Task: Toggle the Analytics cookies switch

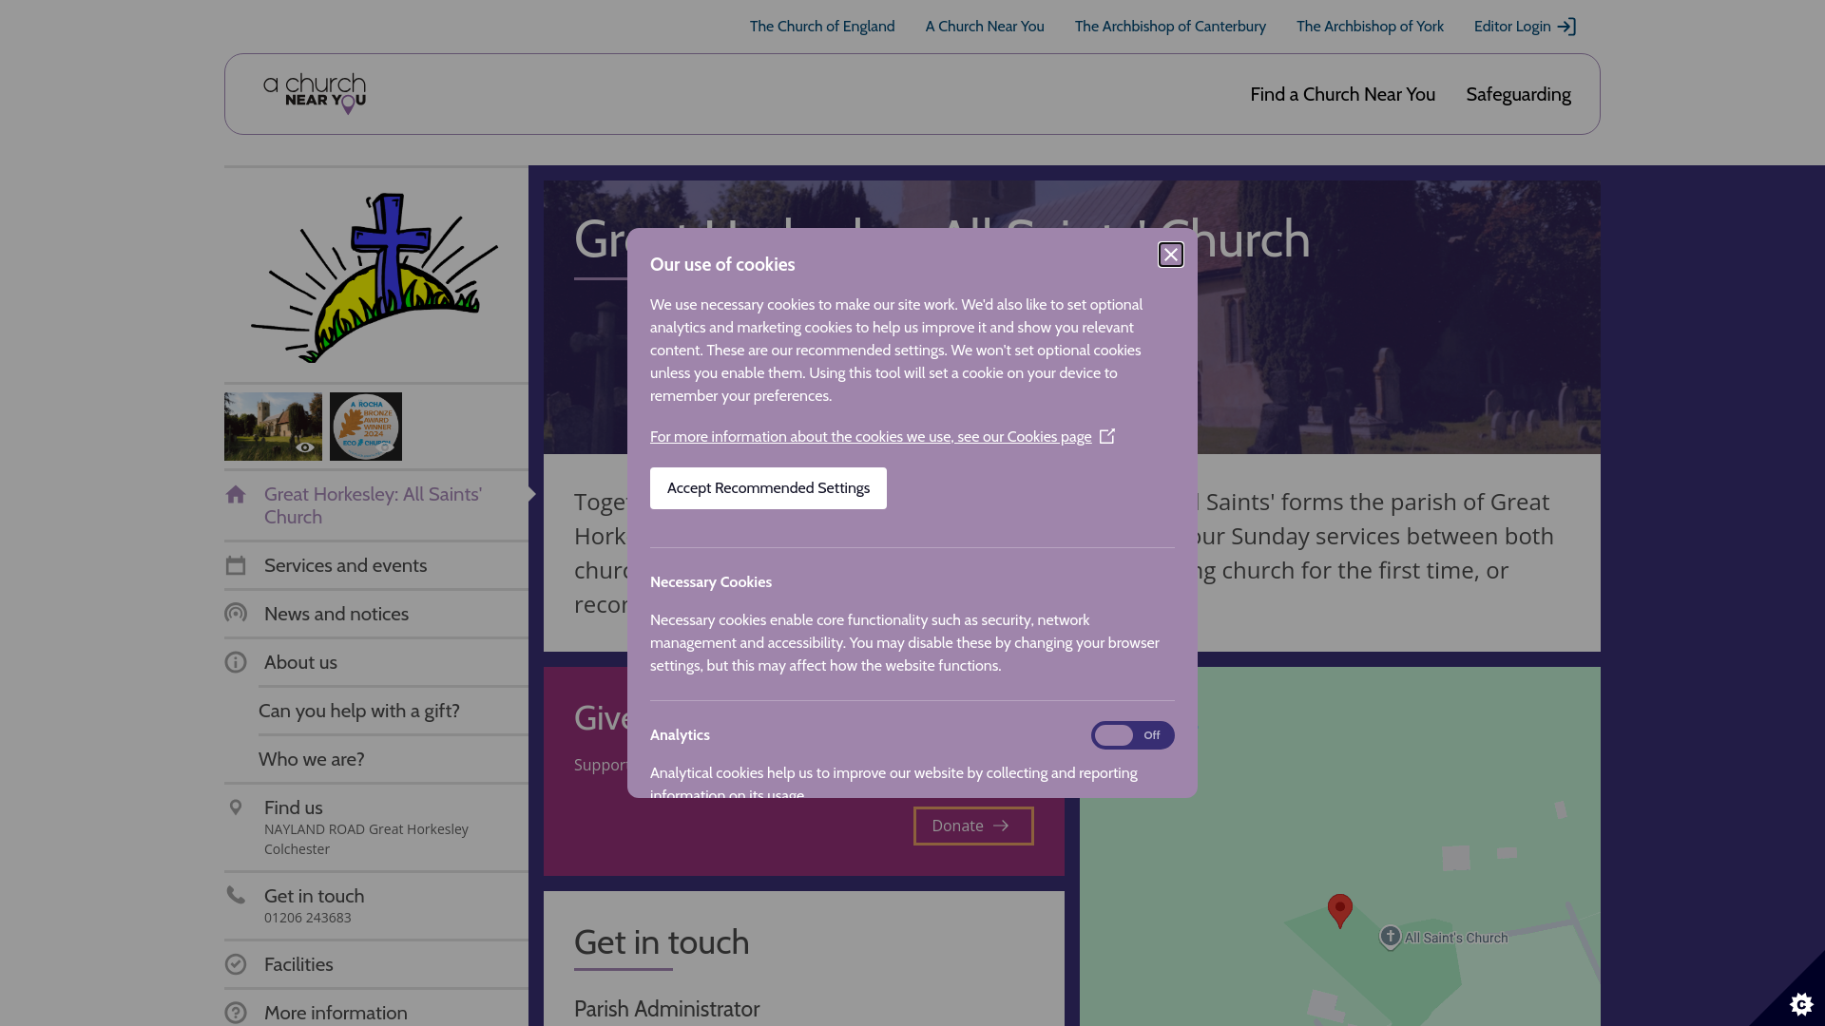Action: pyautogui.click(x=1132, y=735)
